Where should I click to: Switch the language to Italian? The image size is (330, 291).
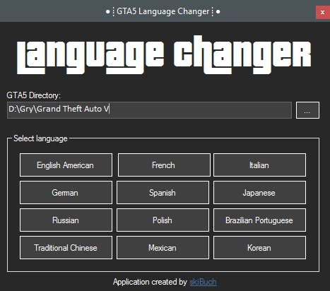point(259,165)
